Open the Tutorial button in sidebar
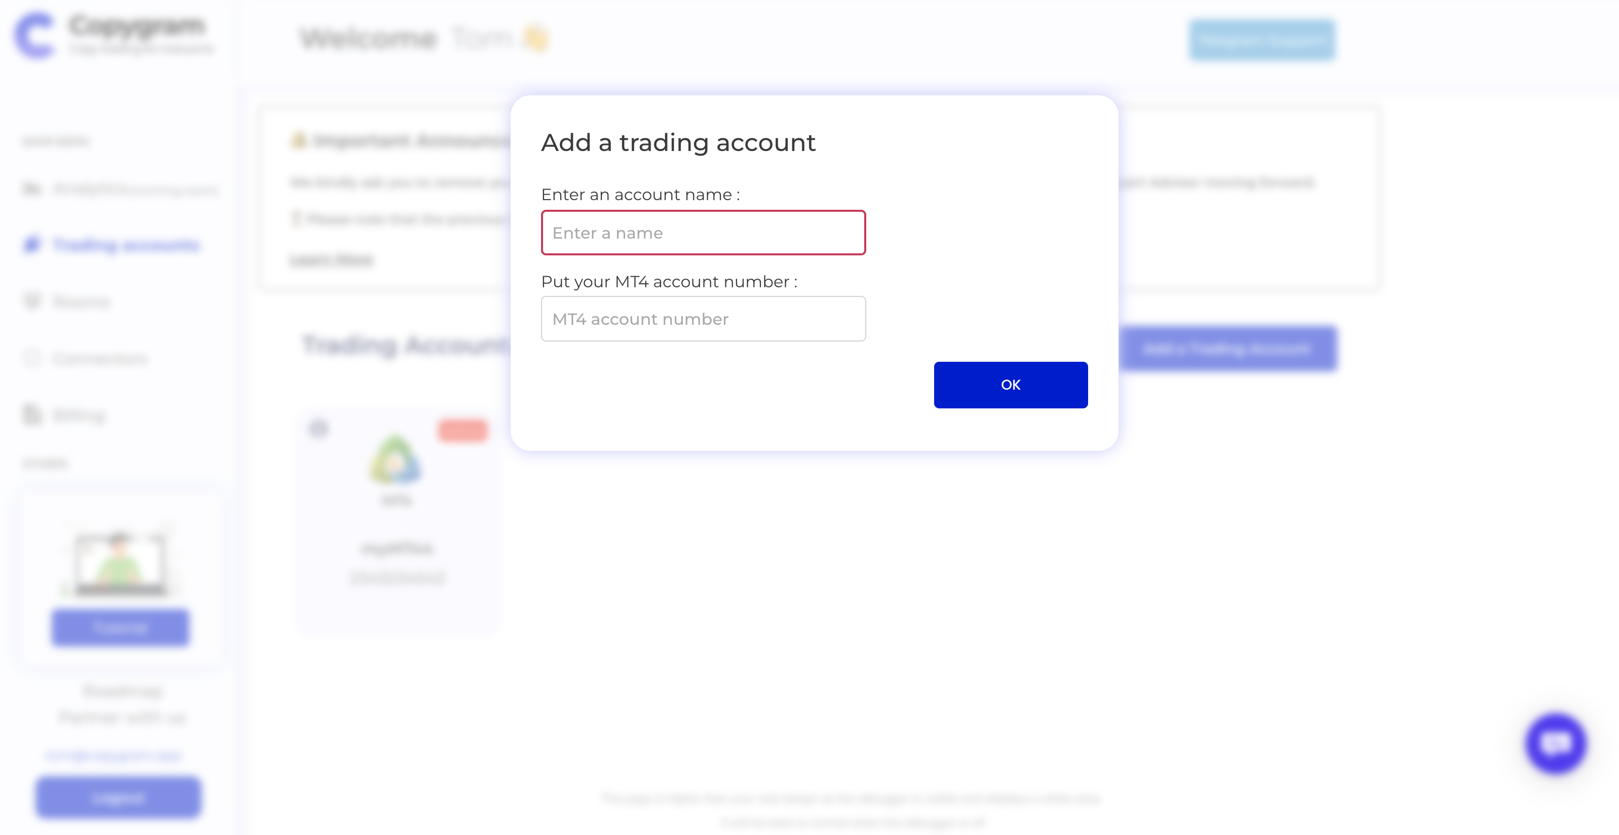This screenshot has width=1619, height=835. coord(120,627)
